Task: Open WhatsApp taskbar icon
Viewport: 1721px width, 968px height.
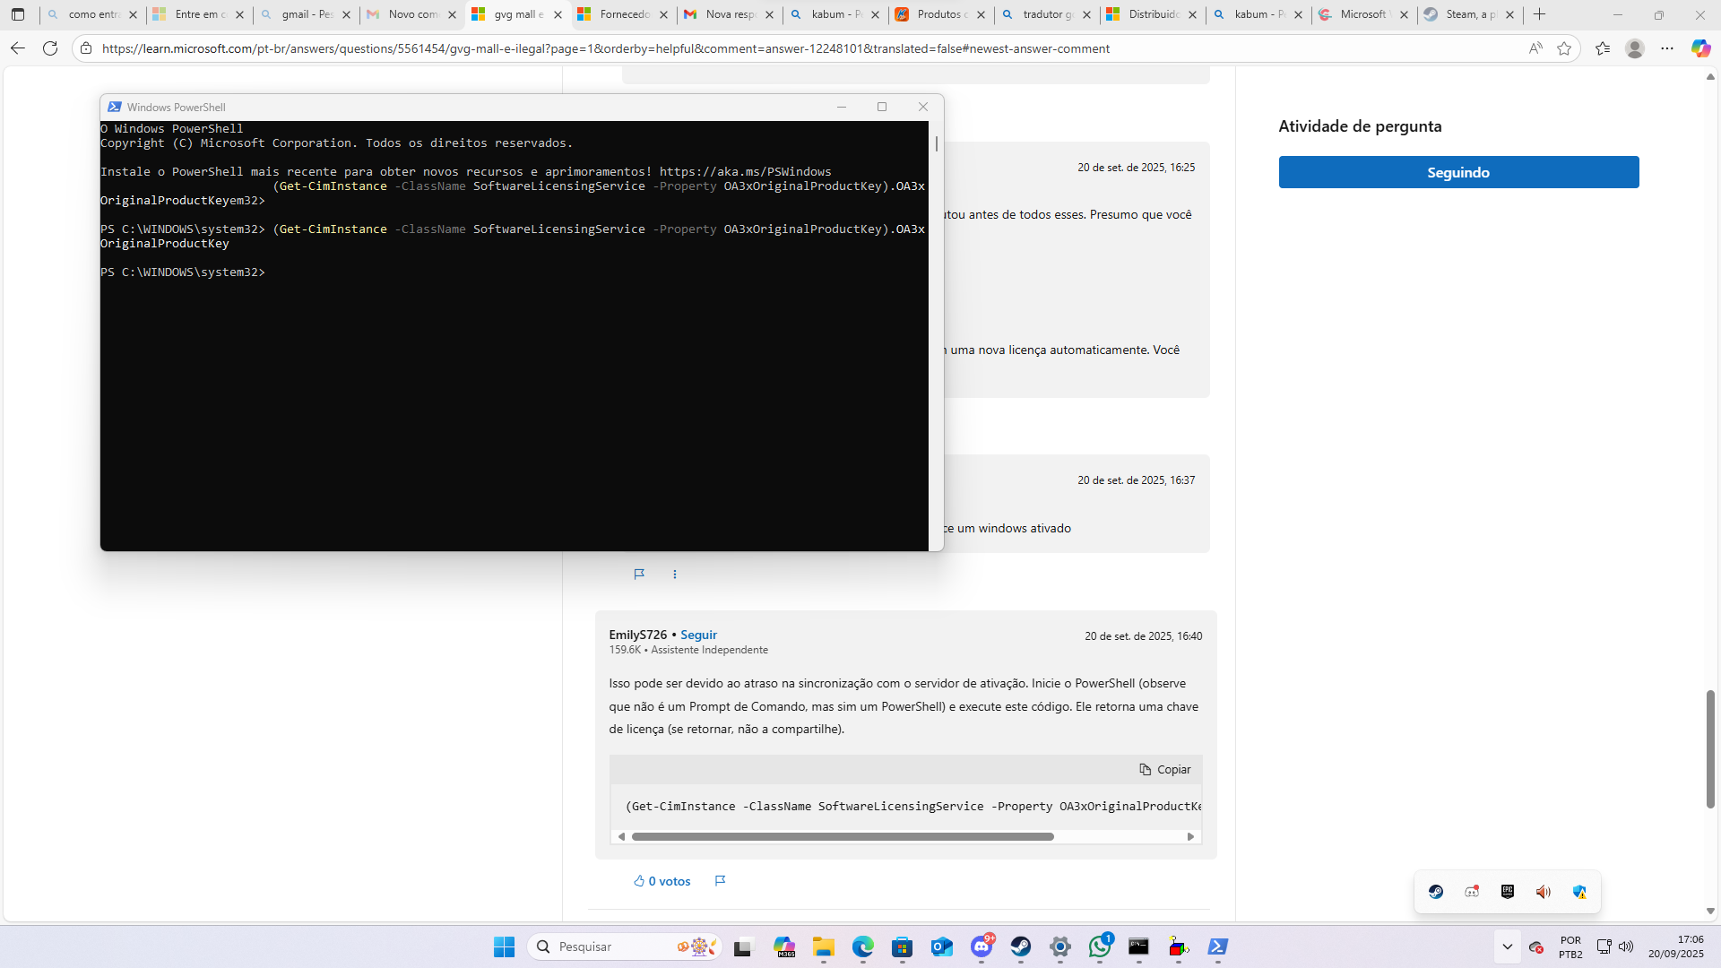Action: (x=1100, y=946)
